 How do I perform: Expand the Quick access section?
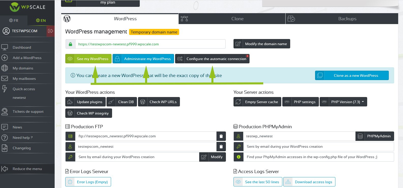pyautogui.click(x=24, y=89)
